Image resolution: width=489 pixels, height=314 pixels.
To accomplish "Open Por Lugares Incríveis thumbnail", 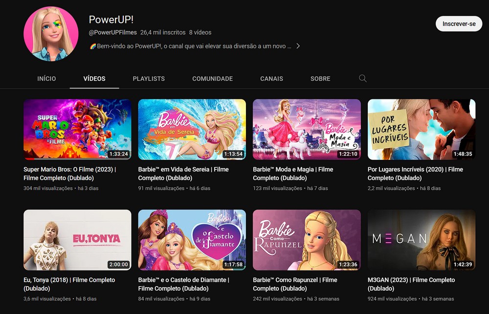I will (422, 130).
